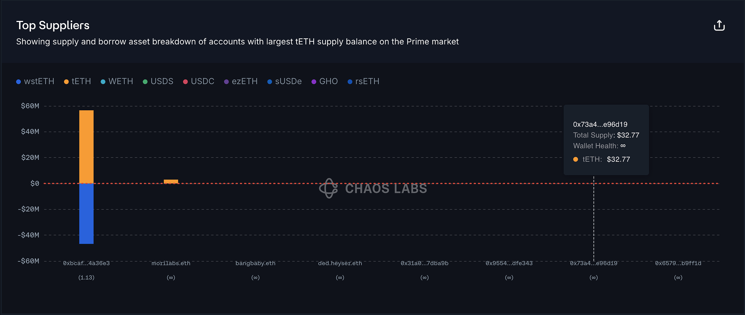This screenshot has height=315, width=745.
Task: Select the 0xbcaf...4a36e3 account label
Action: coord(86,263)
